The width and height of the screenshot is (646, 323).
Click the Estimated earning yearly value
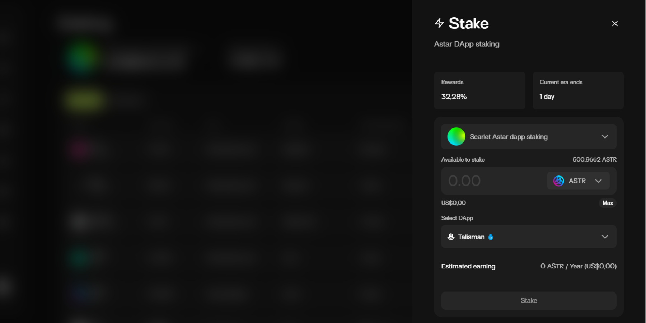click(x=578, y=266)
